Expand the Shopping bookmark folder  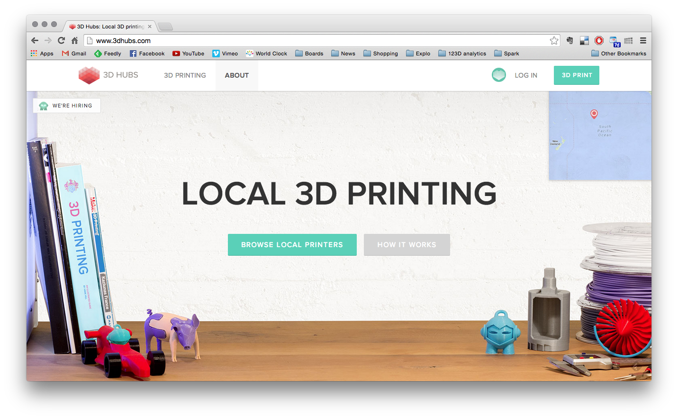click(380, 53)
